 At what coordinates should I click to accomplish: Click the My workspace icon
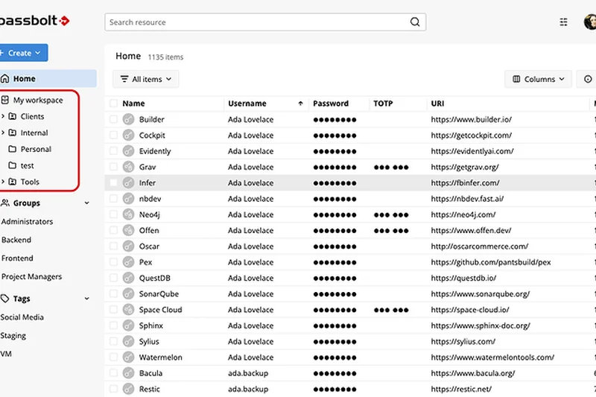point(5,100)
